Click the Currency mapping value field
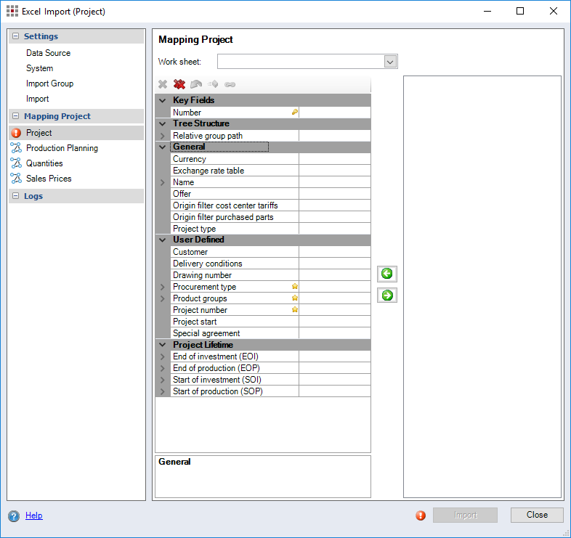Image resolution: width=571 pixels, height=538 pixels. pyautogui.click(x=334, y=159)
